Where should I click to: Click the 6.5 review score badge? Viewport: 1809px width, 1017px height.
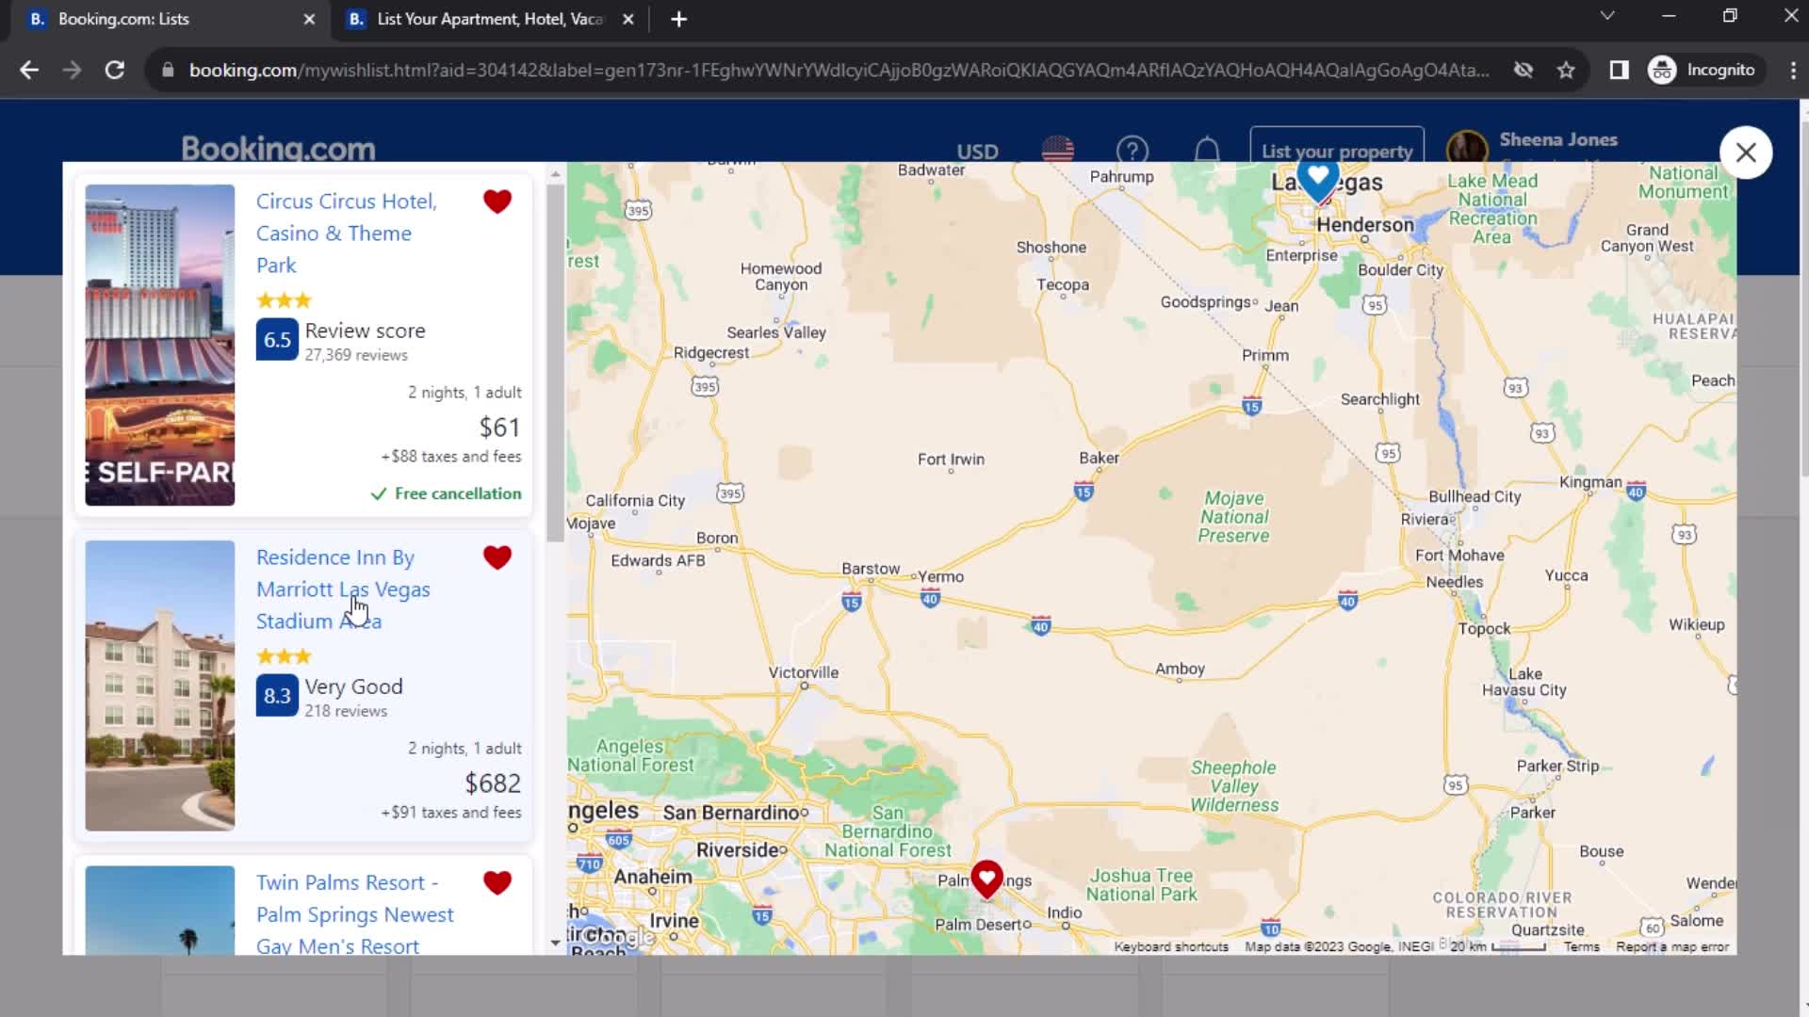277,340
